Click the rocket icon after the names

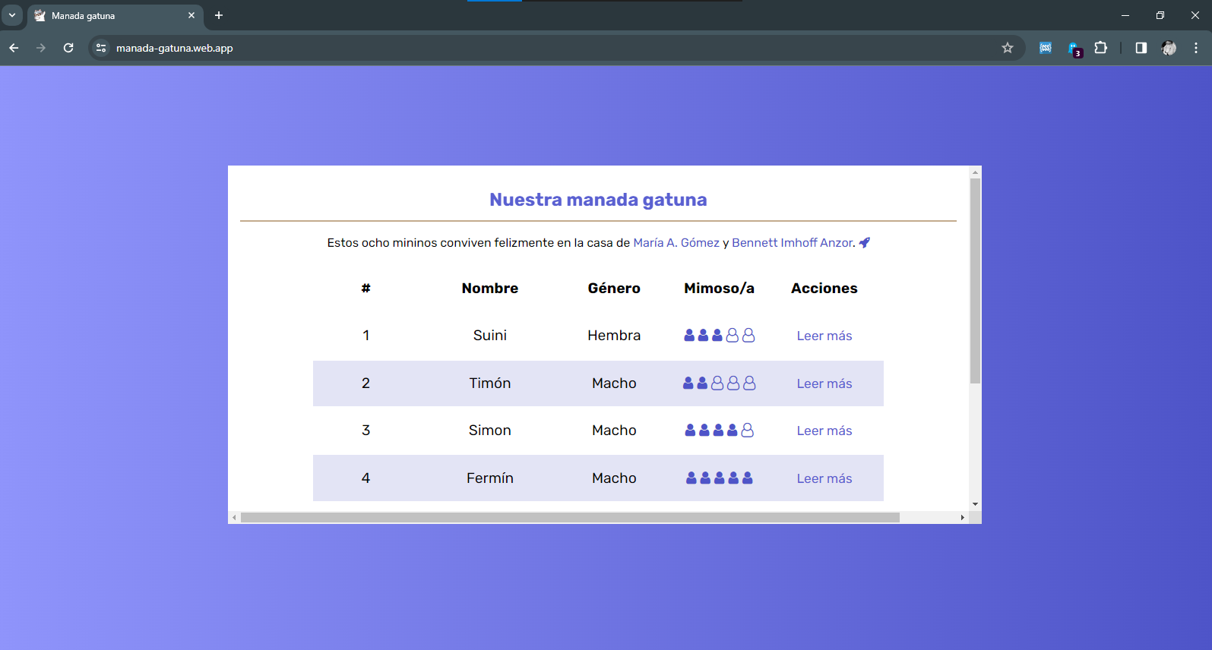tap(864, 243)
